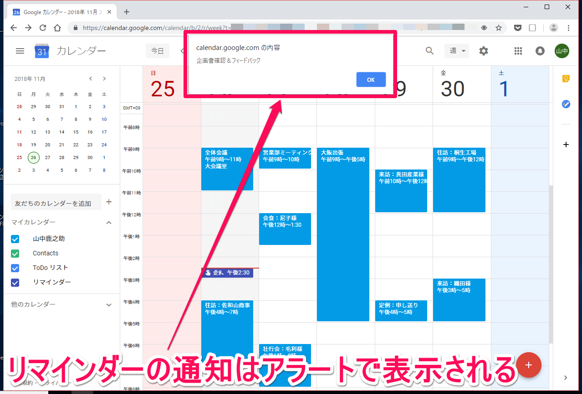Open the Pocket extension

tap(518, 28)
